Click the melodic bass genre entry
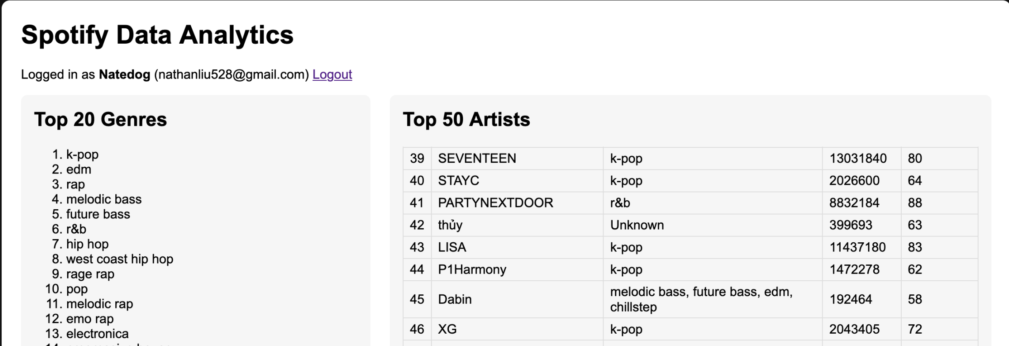This screenshot has height=346, width=1009. [x=104, y=199]
